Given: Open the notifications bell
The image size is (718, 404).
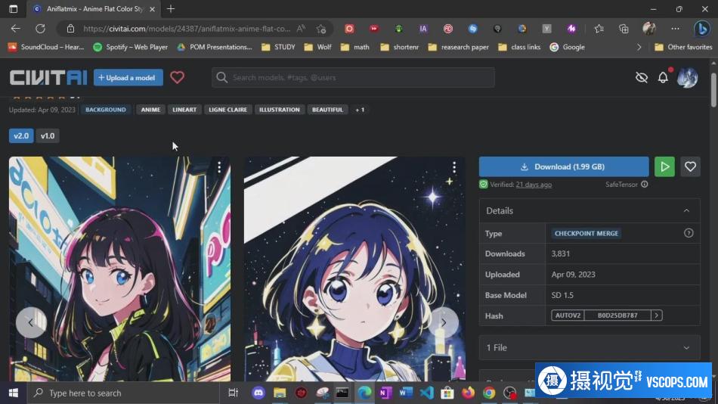Looking at the screenshot, I should pyautogui.click(x=663, y=77).
